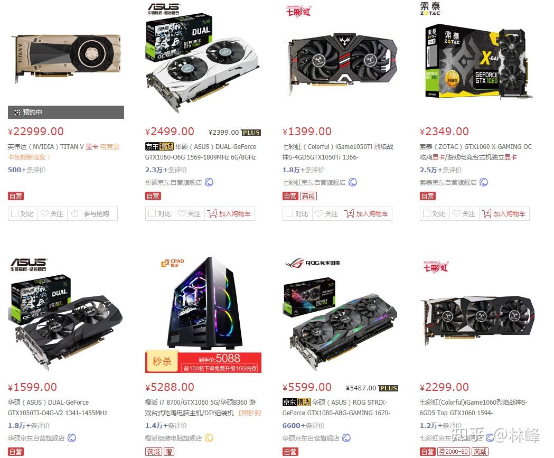The width and height of the screenshot is (554, 458).
Task: Click the 关注 heart icon for the Colorful iGame1050Ti
Action: tap(319, 214)
